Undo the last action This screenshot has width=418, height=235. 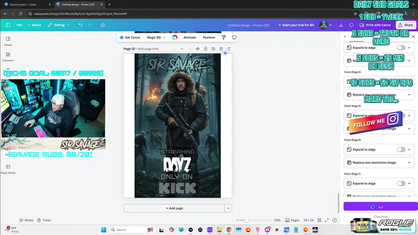coord(81,25)
